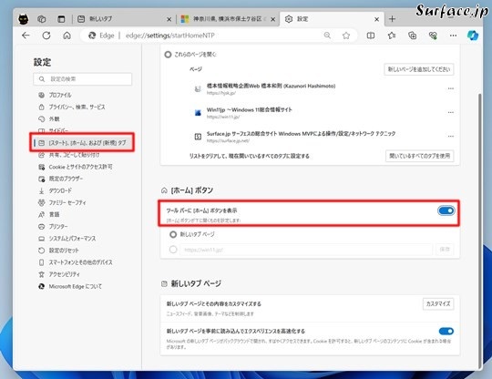
Task: Open プライバシー、検索、サービス settings
Action: tap(77, 107)
